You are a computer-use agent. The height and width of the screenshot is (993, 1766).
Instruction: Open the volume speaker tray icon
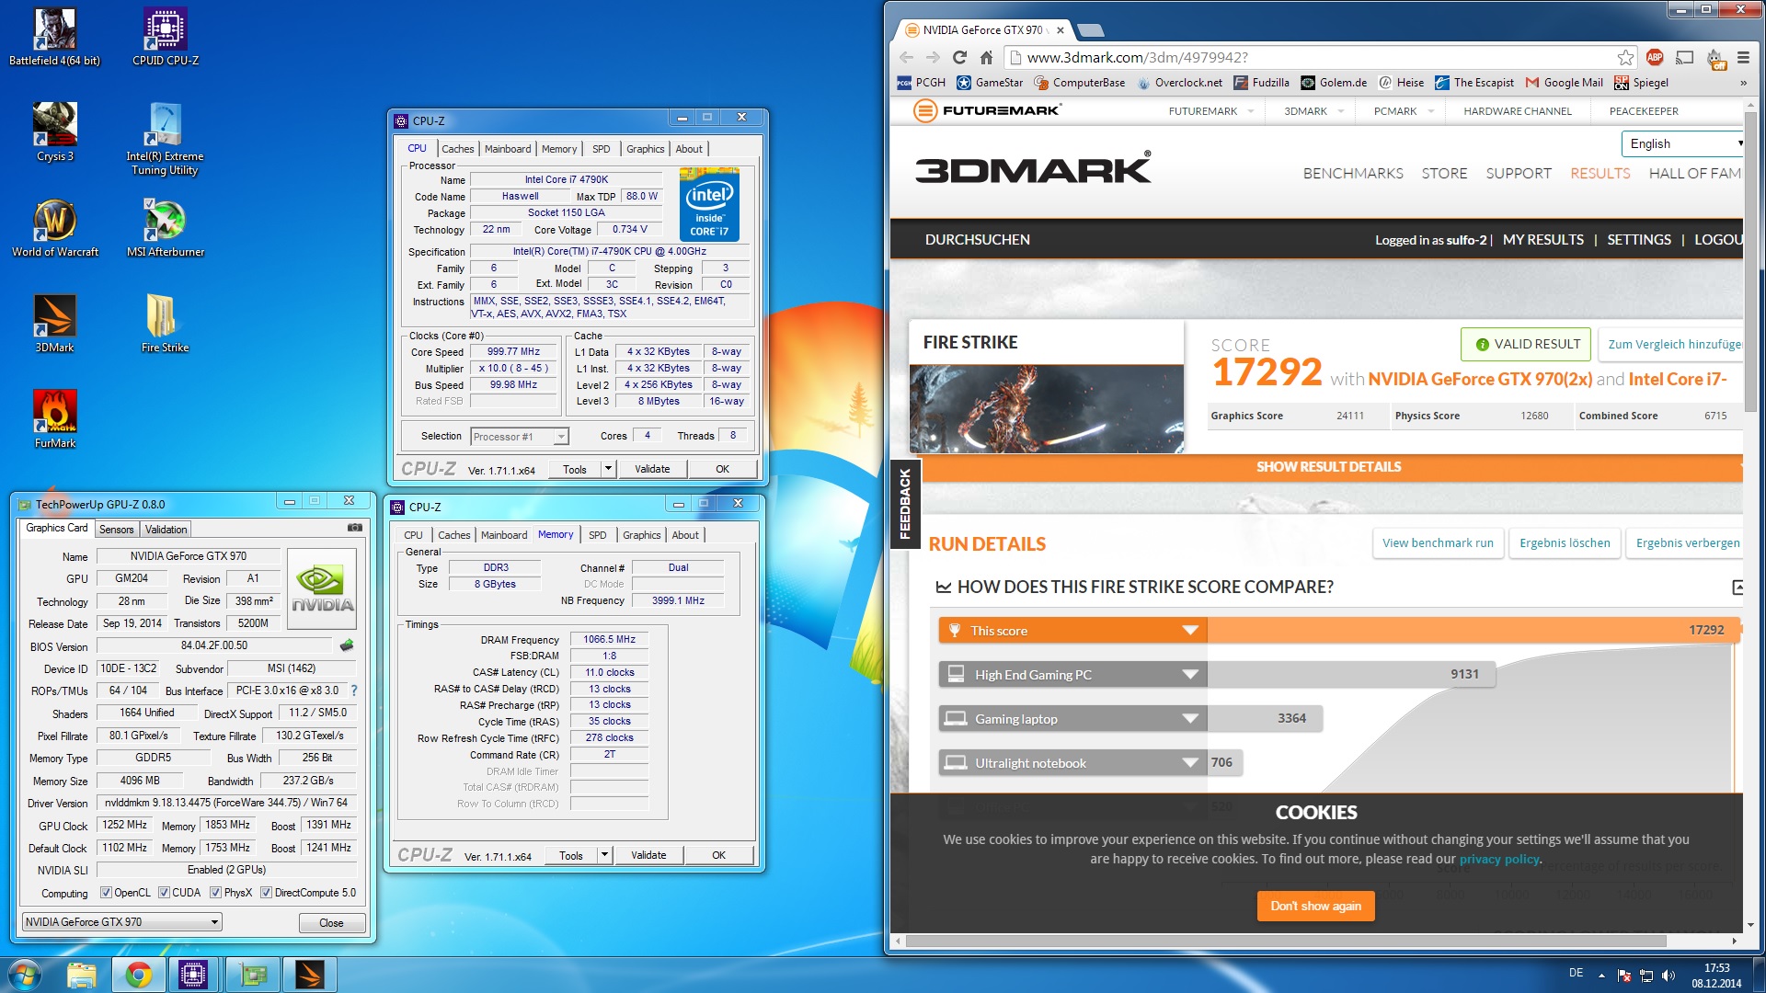[x=1669, y=976]
